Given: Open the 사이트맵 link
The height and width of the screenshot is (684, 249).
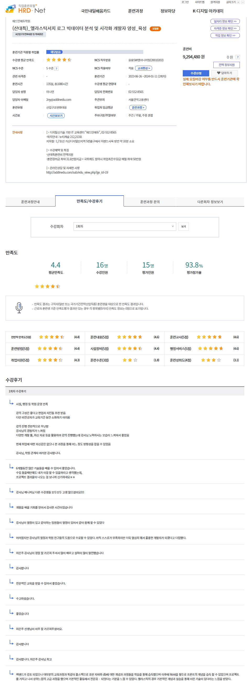Looking at the screenshot, I should coord(200,2).
